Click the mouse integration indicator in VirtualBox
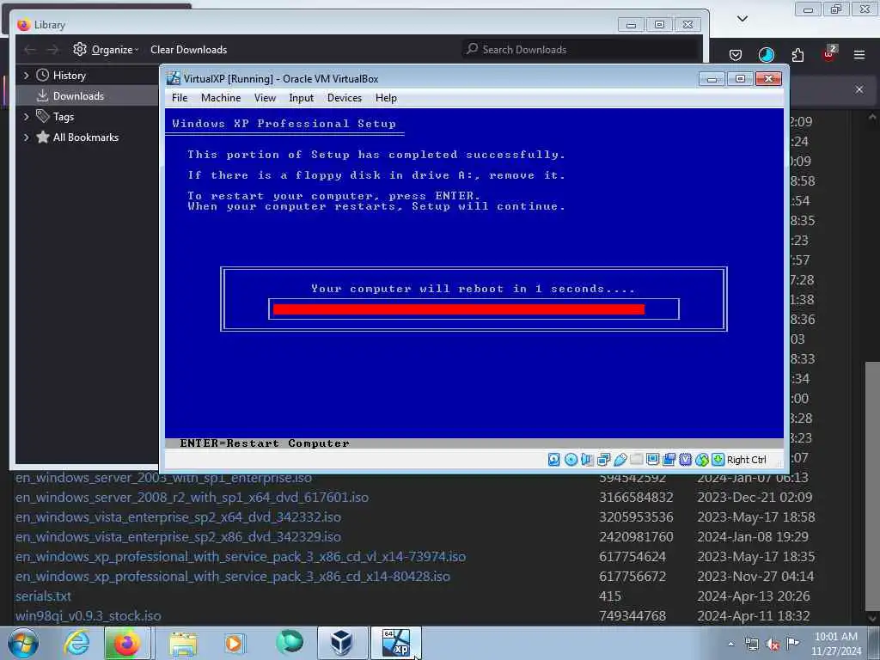 701,460
